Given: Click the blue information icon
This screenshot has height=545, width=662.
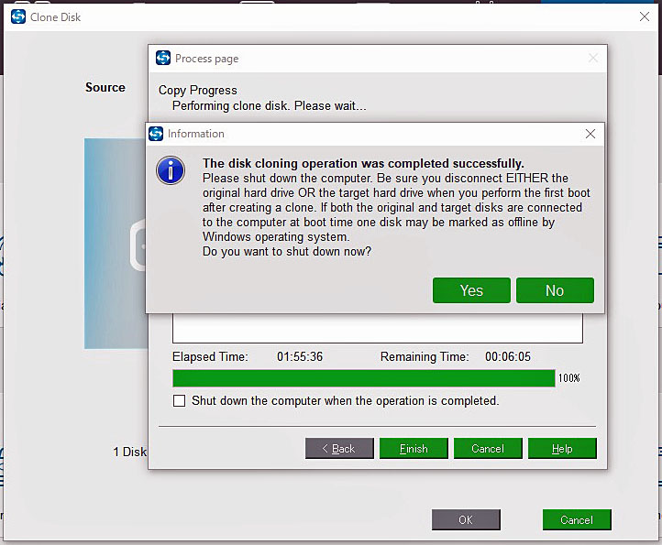Looking at the screenshot, I should pyautogui.click(x=171, y=170).
